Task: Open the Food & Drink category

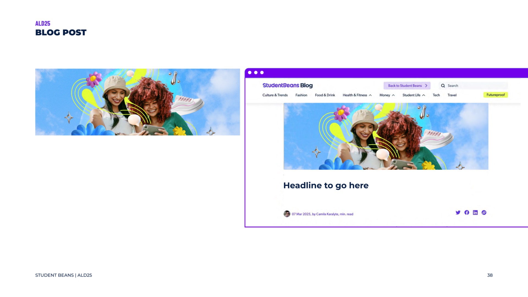Action: 325,95
